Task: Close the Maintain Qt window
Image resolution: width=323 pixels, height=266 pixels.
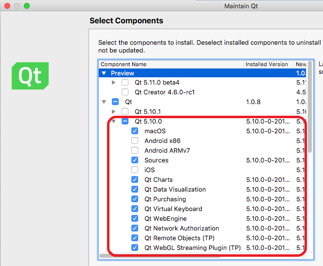Action: (x=7, y=6)
